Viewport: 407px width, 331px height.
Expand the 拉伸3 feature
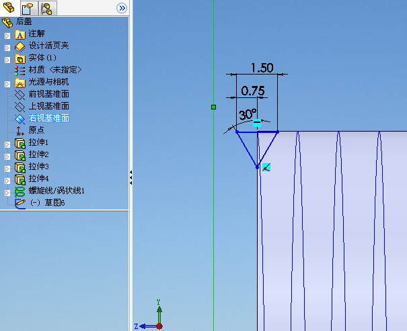[7, 169]
